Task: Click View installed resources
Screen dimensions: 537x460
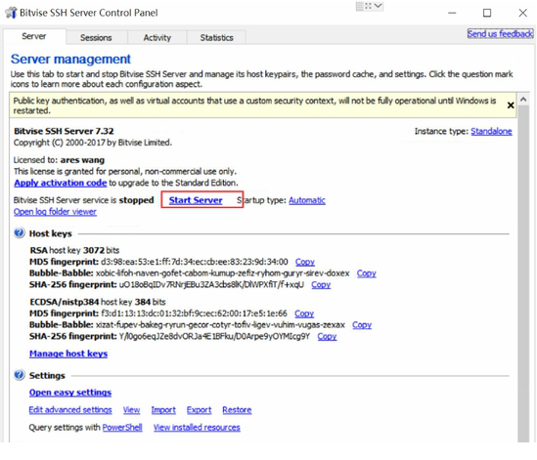Action: 197,427
